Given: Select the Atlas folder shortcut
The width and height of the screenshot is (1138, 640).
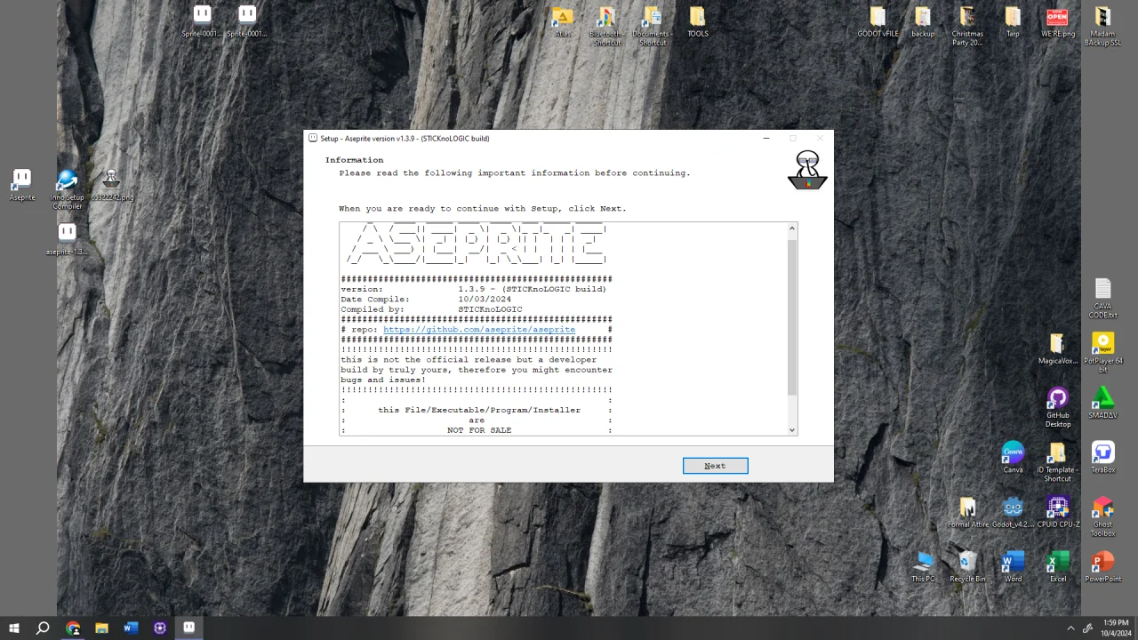Looking at the screenshot, I should 562,23.
